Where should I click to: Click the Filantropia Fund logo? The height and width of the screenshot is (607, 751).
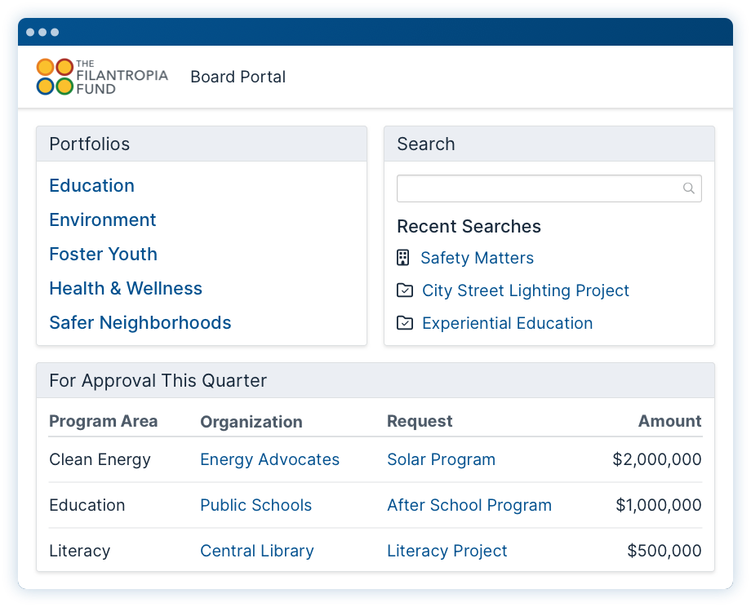pos(102,77)
